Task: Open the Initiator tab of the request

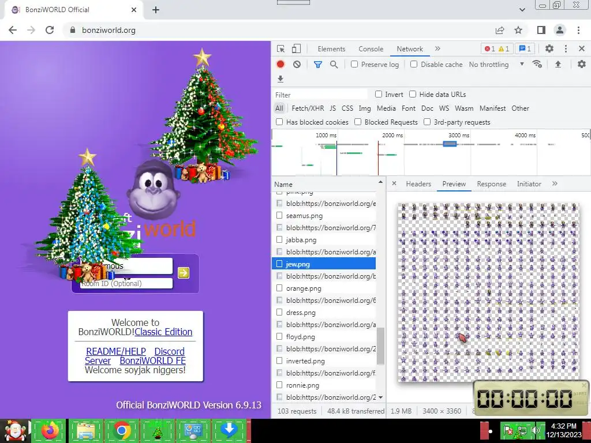Action: (529, 184)
